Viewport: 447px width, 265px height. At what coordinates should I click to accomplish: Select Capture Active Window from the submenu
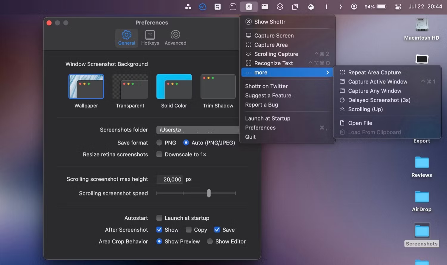tap(377, 82)
